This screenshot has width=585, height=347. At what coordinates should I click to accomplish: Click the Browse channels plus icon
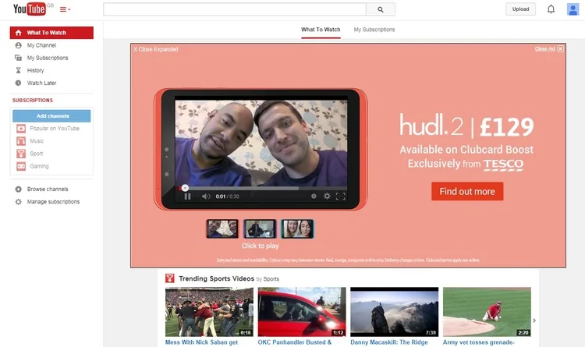coord(18,189)
